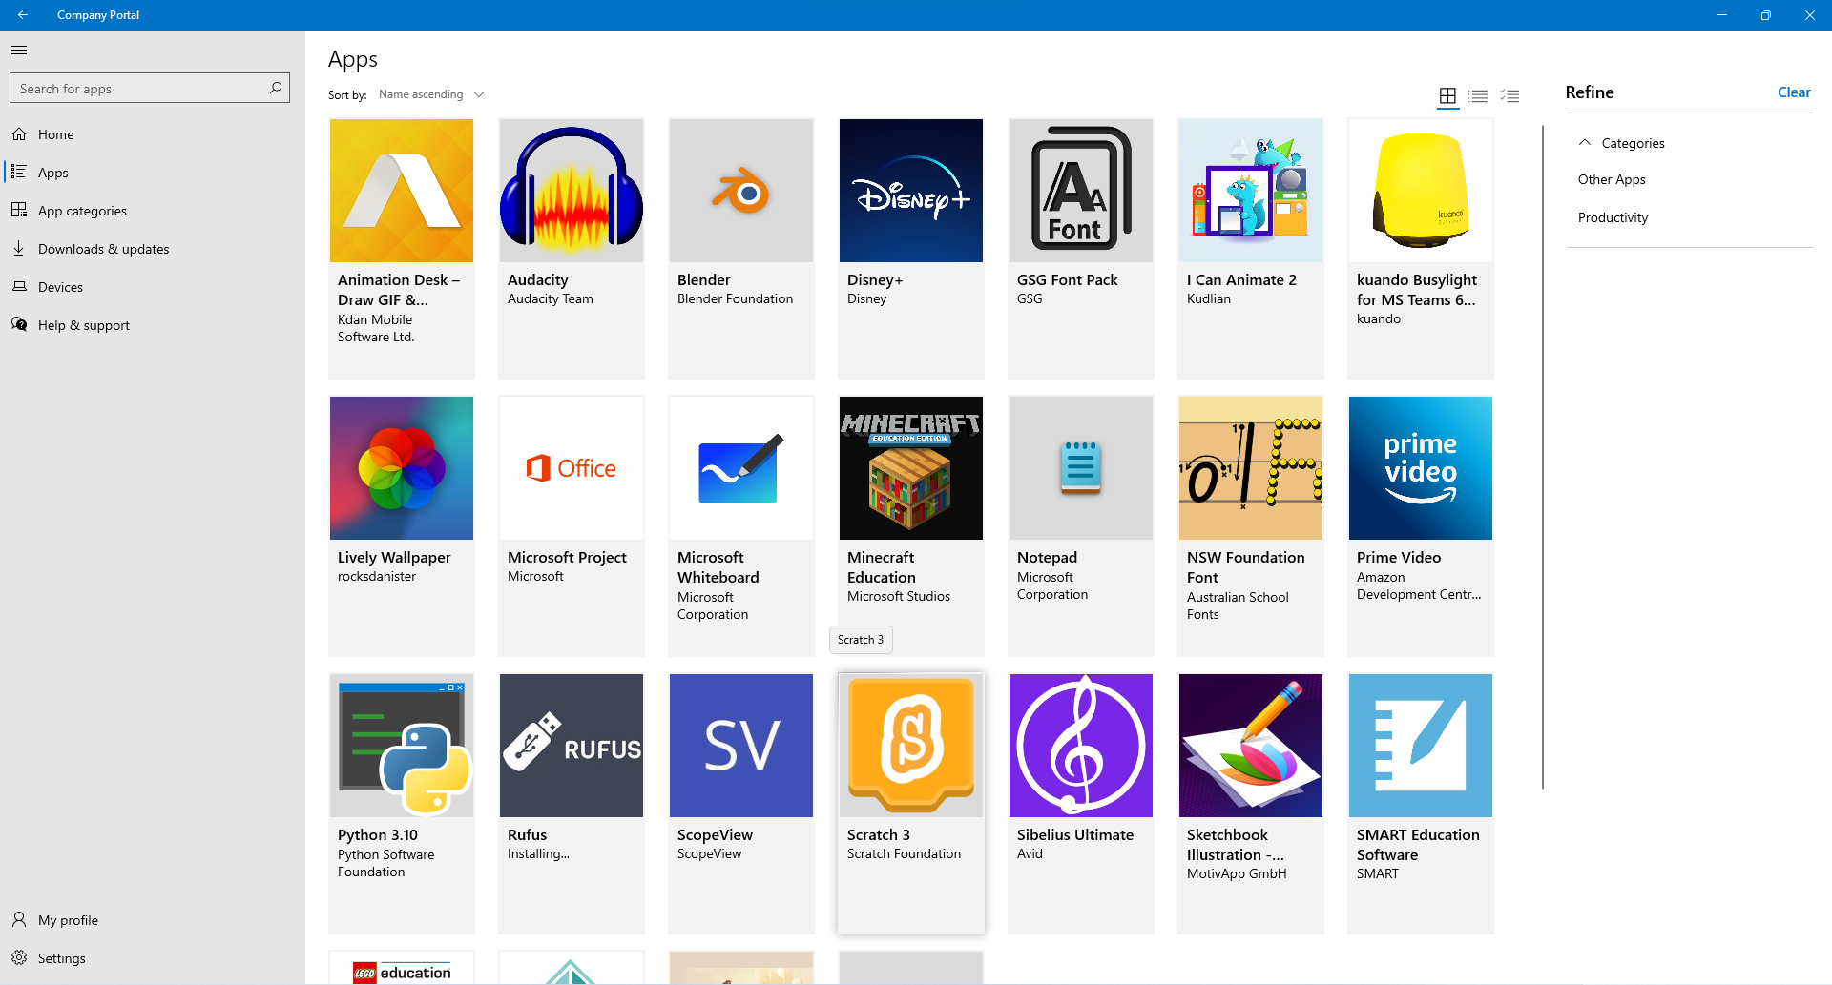Image resolution: width=1832 pixels, height=985 pixels.
Task: Open the Minecraft Education icon
Action: point(911,468)
